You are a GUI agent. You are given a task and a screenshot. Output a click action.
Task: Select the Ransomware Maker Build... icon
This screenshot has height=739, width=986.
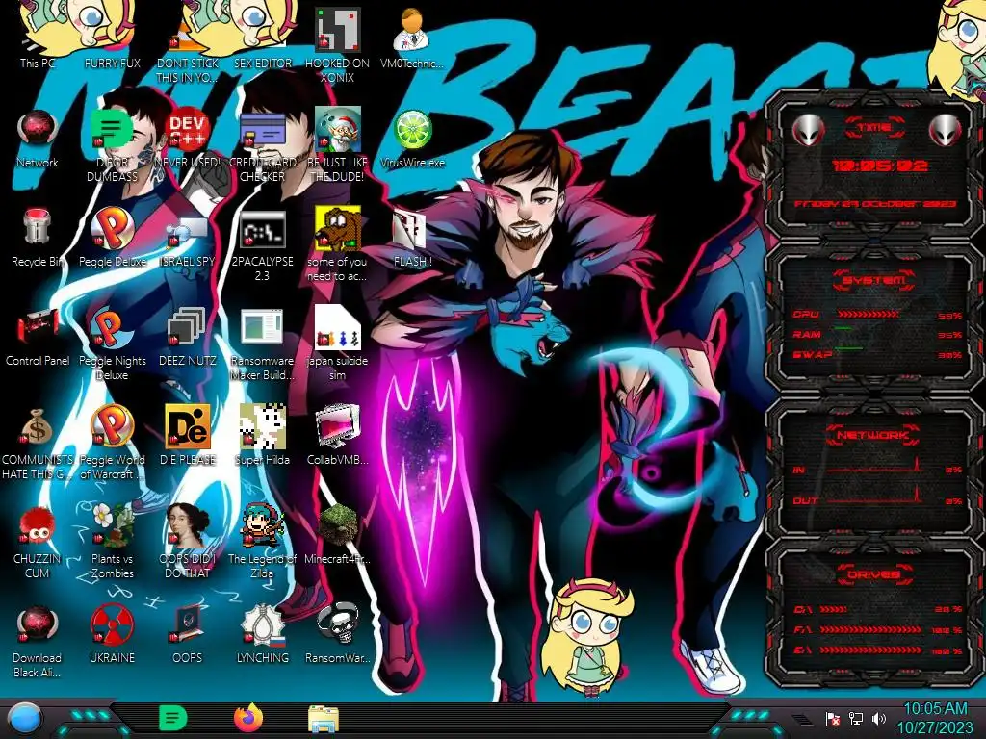click(x=262, y=344)
